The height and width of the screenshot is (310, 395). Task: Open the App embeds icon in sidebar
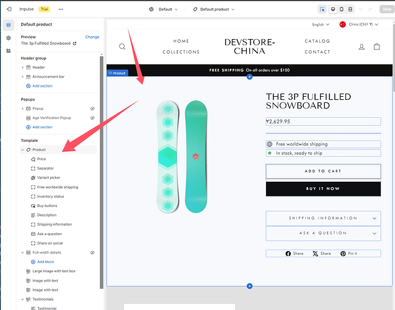[9, 51]
